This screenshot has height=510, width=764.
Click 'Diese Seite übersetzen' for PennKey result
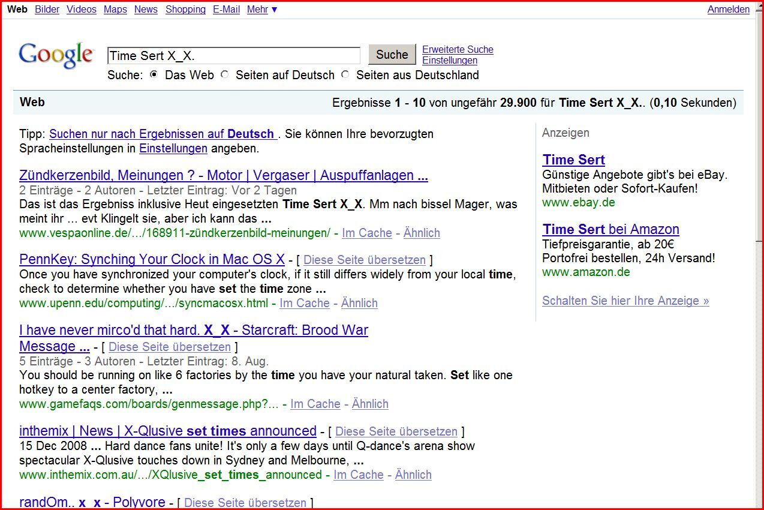(365, 260)
